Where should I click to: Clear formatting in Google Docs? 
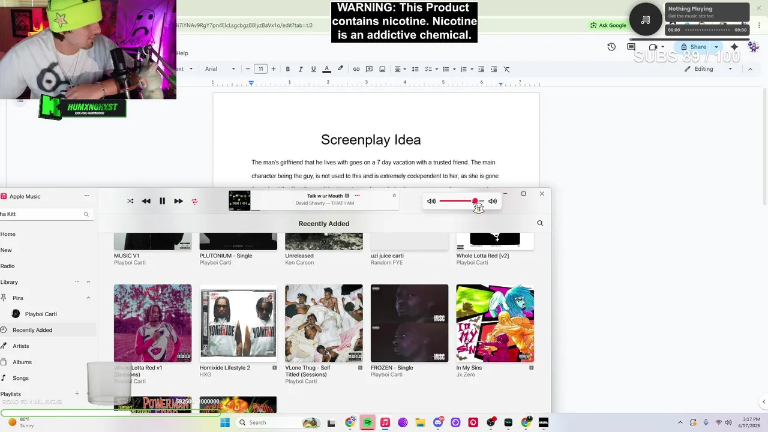tap(506, 69)
